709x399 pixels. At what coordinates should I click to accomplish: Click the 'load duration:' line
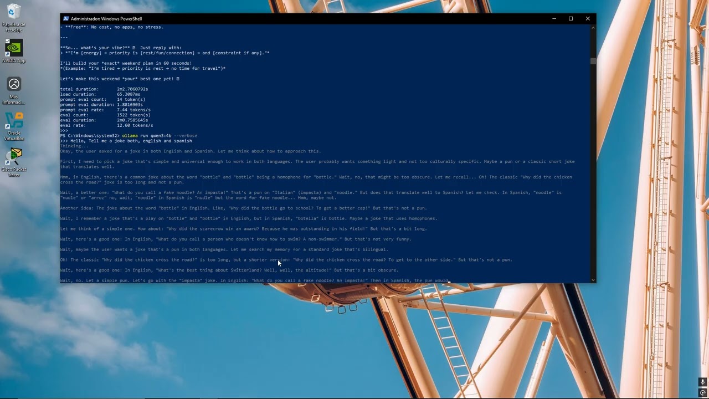[x=100, y=94]
